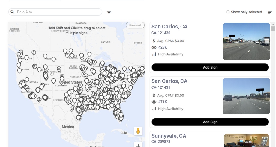Viewport: 276px width, 147px height.
Task: Click the search magnifier icon
Action: pos(13,12)
